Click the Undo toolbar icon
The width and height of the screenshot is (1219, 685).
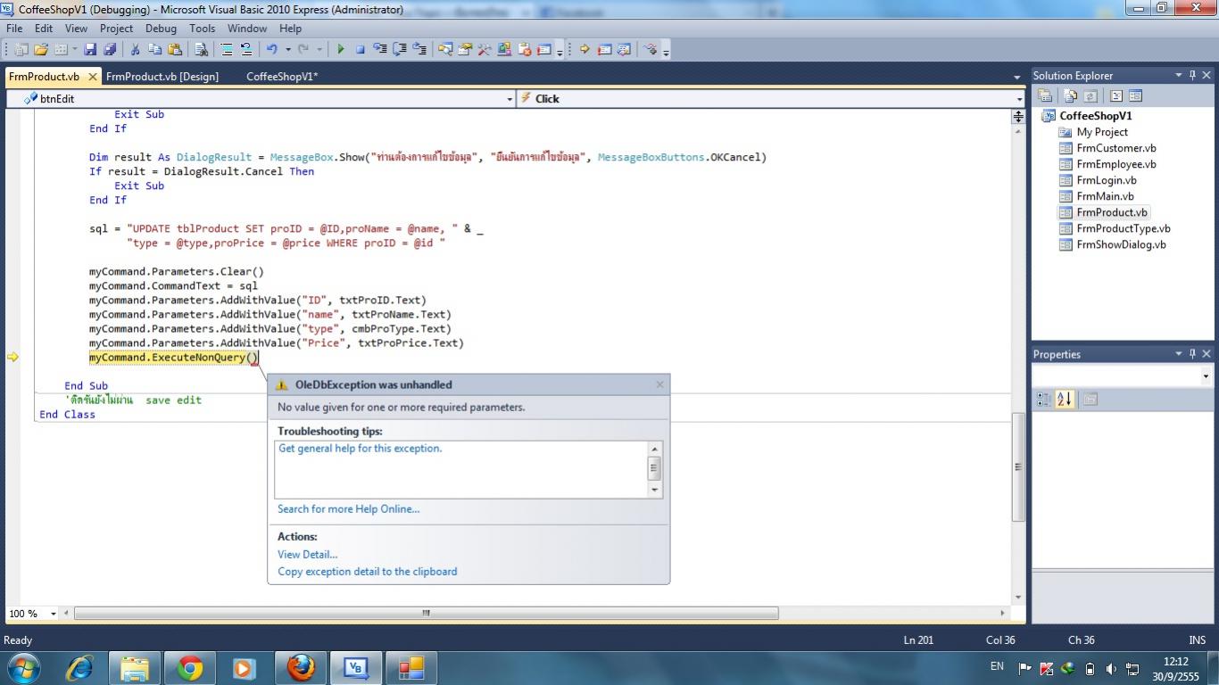(271, 50)
